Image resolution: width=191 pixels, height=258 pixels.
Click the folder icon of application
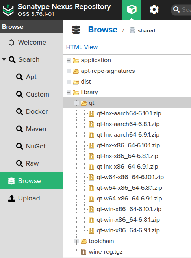(x=76, y=61)
